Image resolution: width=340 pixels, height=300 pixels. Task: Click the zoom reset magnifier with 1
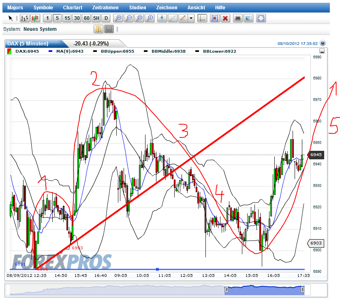(150, 18)
